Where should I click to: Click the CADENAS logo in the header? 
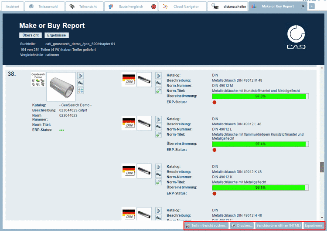[296, 37]
